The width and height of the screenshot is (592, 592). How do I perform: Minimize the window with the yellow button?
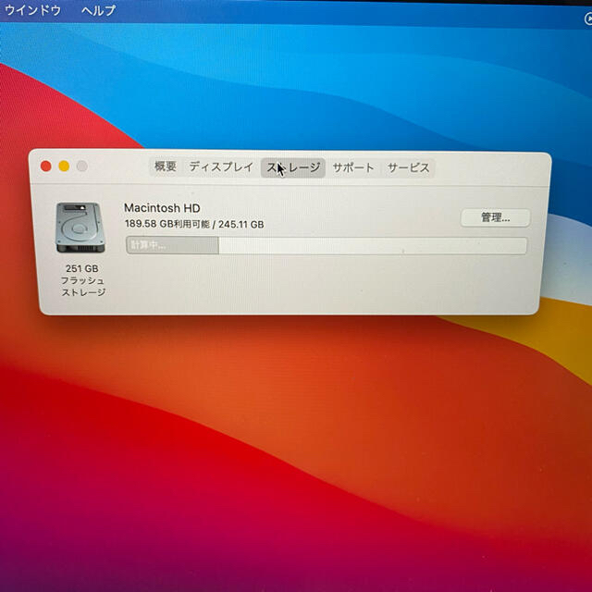tap(64, 166)
